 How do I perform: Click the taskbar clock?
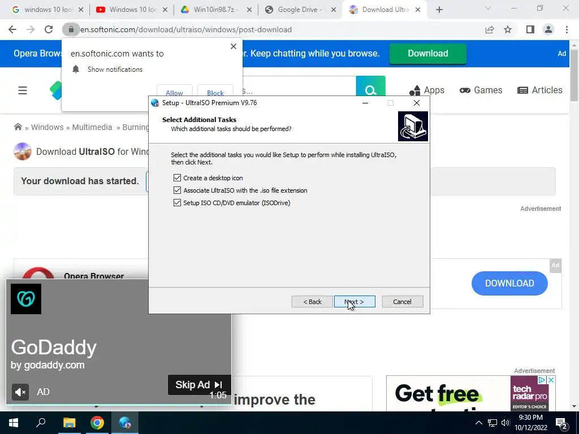[x=530, y=423]
